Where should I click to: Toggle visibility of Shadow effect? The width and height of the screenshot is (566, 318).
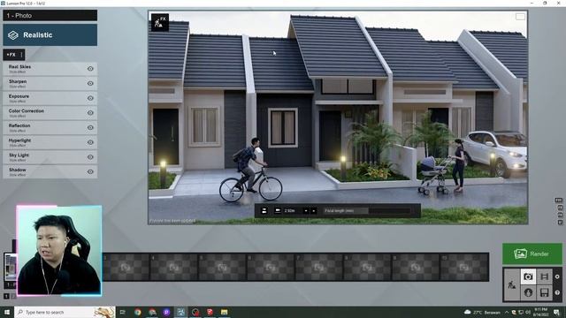click(x=90, y=171)
